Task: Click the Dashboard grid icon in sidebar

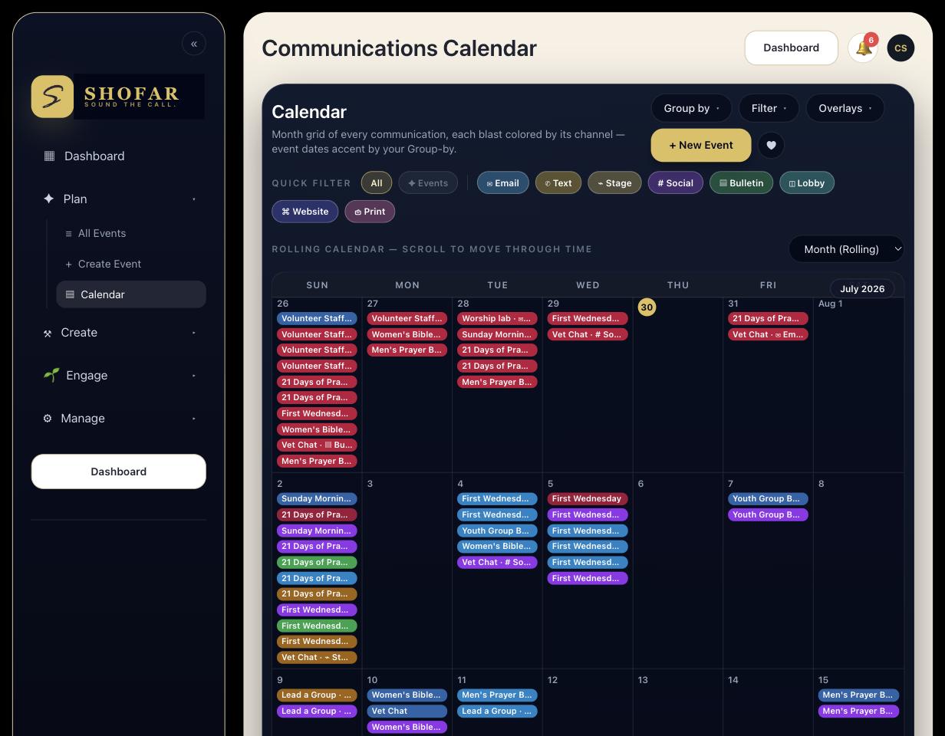Action: pos(49,156)
